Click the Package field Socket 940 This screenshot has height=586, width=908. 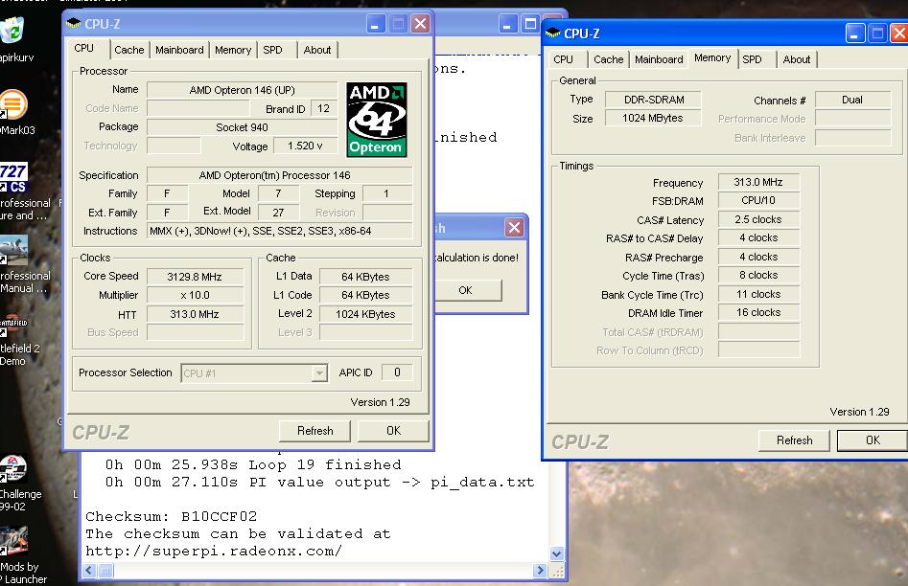[242, 127]
